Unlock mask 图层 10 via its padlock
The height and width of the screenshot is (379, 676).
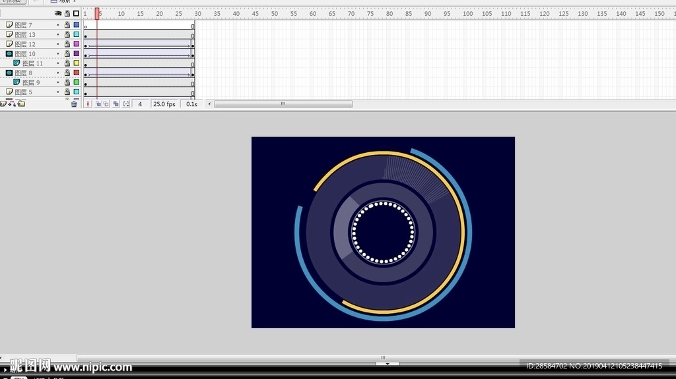click(67, 53)
